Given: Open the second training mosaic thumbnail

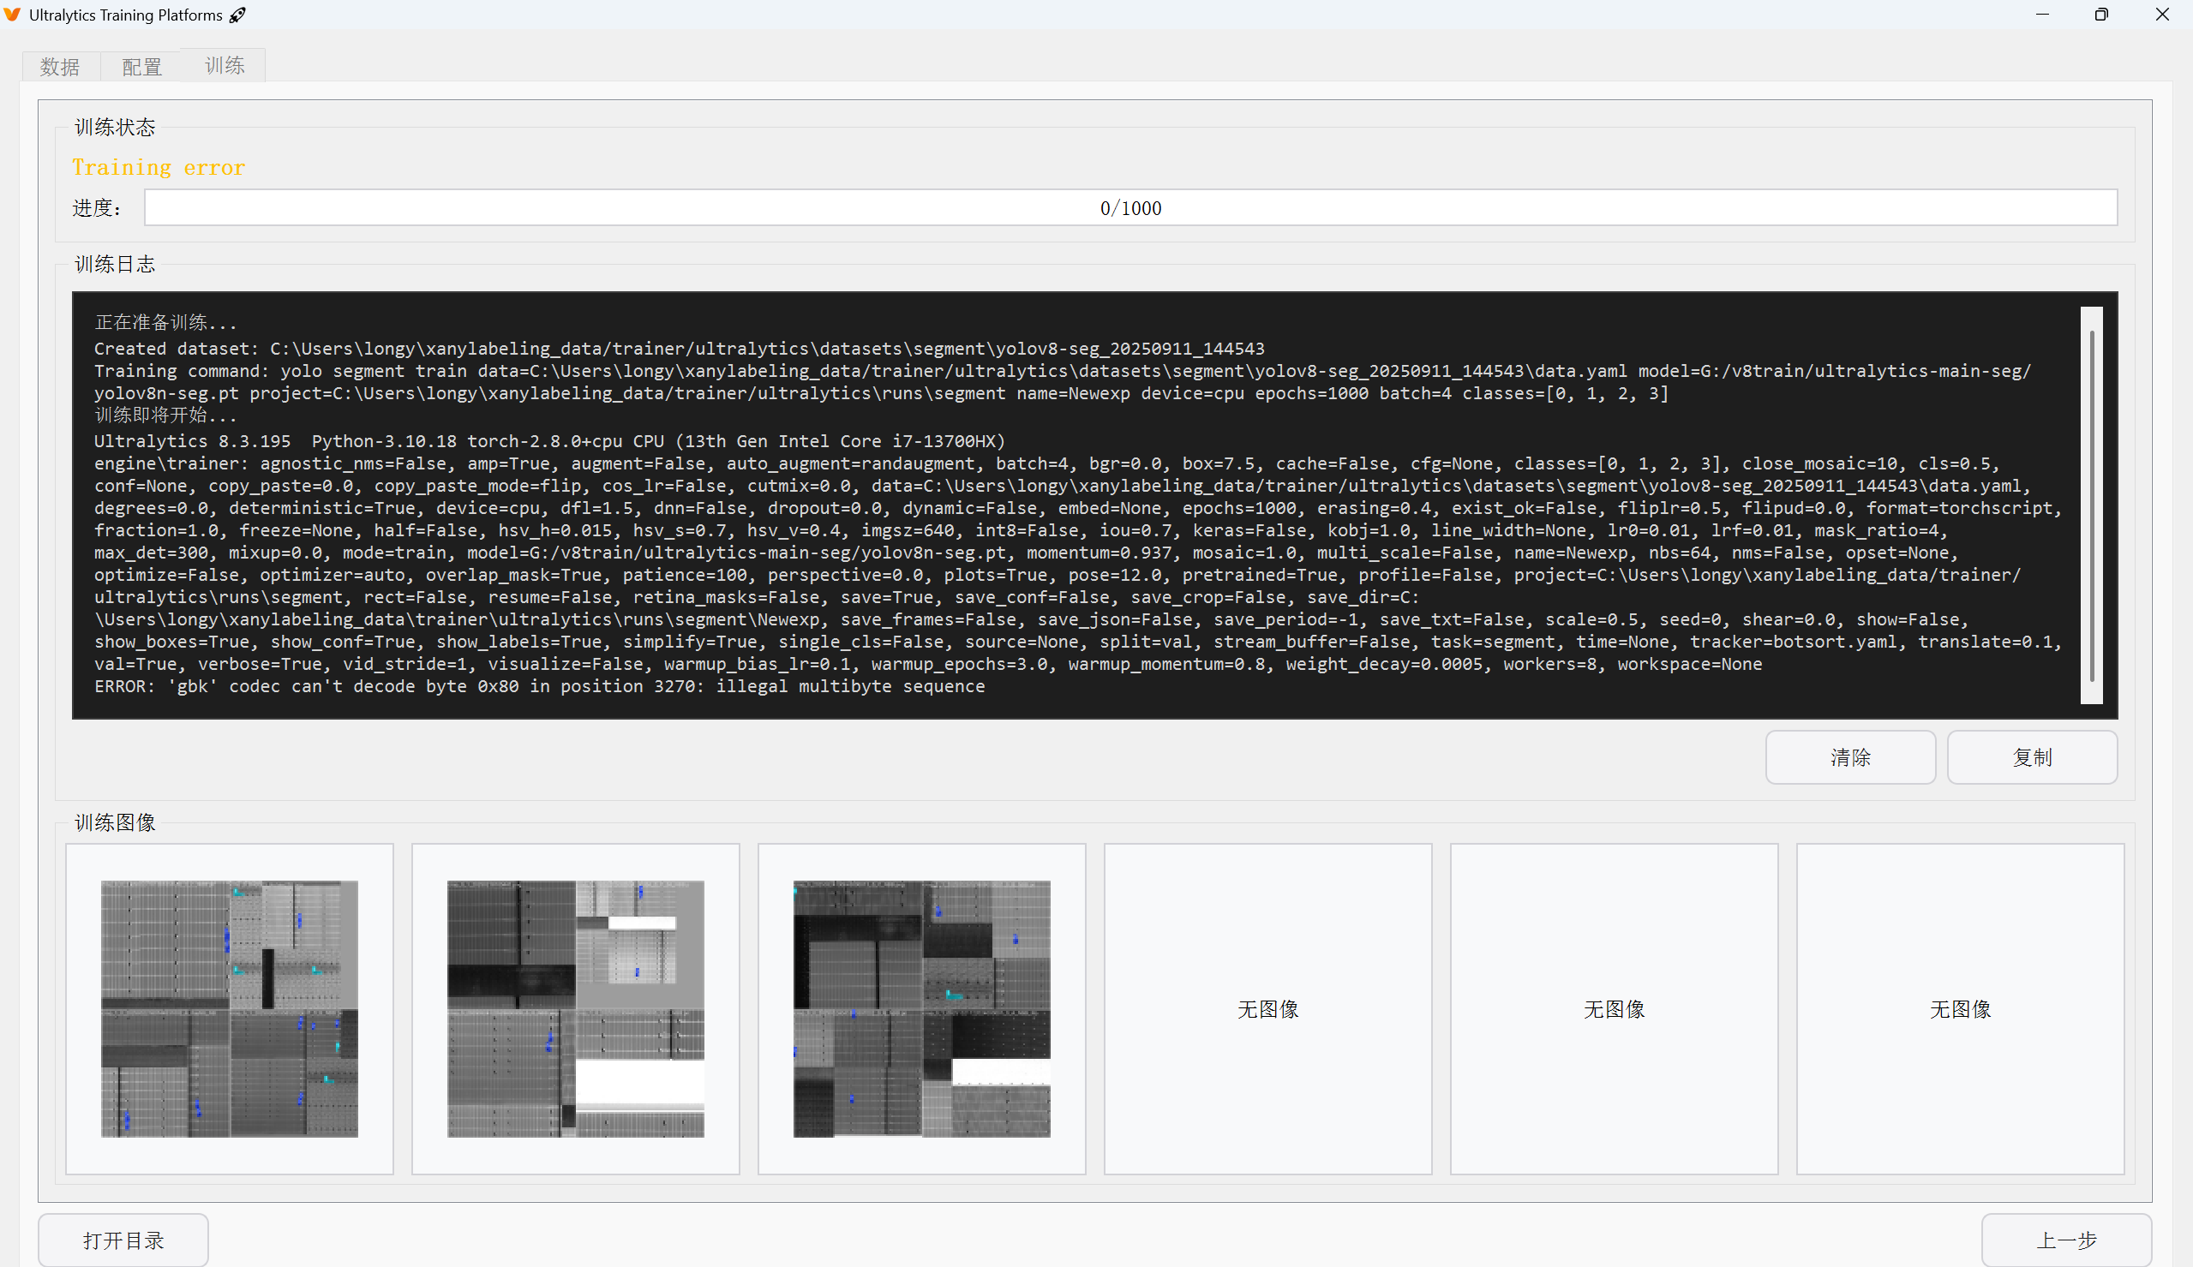Looking at the screenshot, I should pos(575,1008).
